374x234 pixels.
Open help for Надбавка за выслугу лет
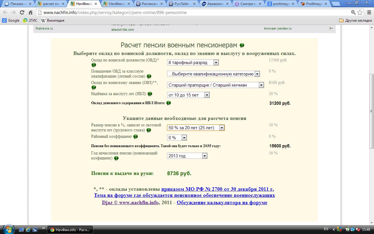(150, 94)
